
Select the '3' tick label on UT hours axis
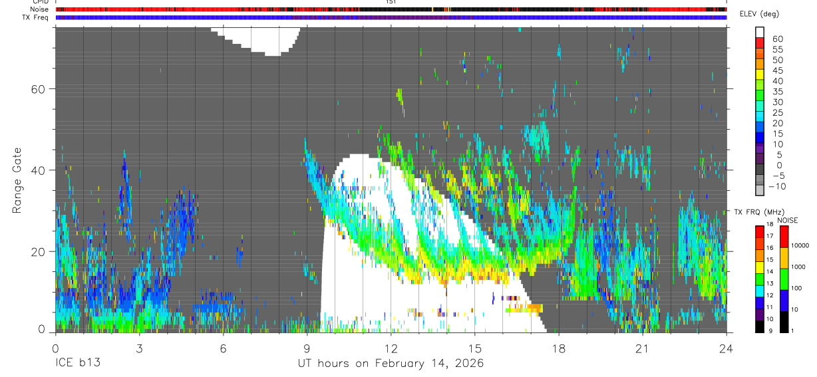[139, 348]
